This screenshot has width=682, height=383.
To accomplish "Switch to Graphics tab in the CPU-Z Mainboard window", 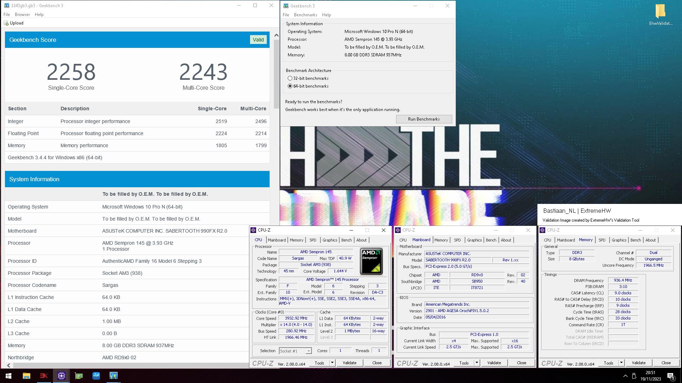I will click(x=474, y=240).
